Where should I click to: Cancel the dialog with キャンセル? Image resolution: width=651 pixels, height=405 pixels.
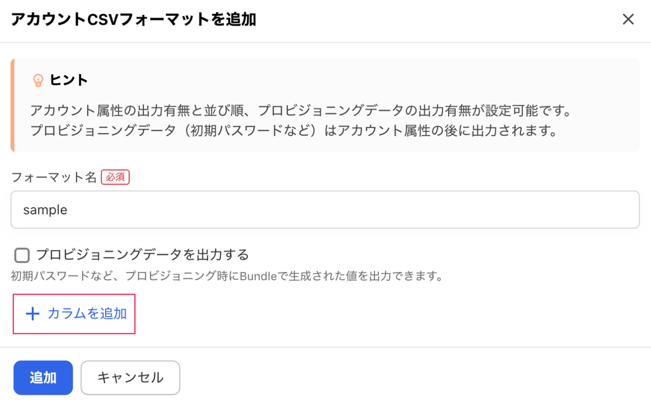click(130, 377)
